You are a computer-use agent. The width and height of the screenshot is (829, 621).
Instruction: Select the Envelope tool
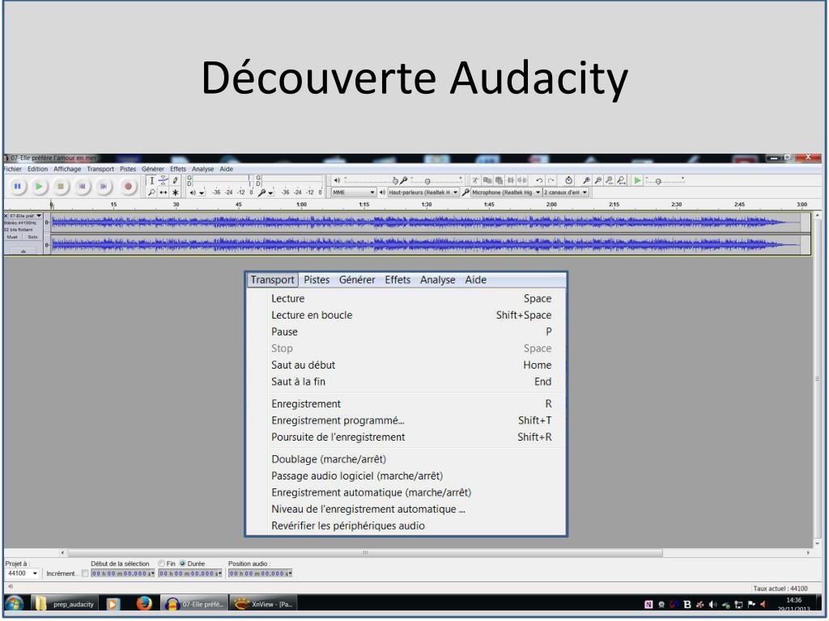(164, 180)
